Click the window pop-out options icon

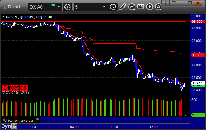[174, 3]
